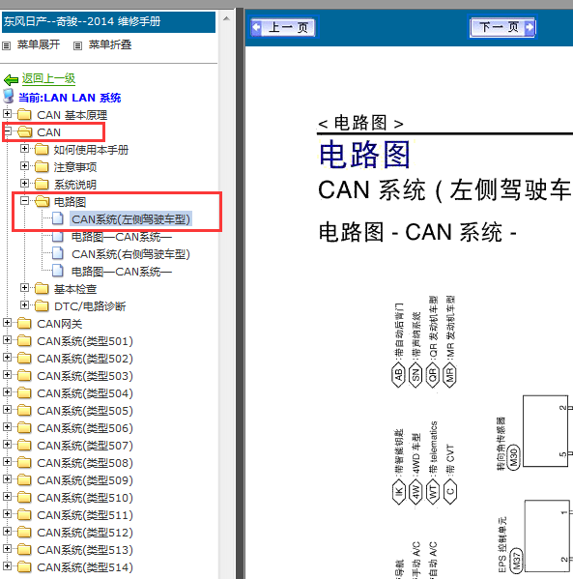Click the vertical splitter between panels
The width and height of the screenshot is (573, 579).
click(240, 293)
